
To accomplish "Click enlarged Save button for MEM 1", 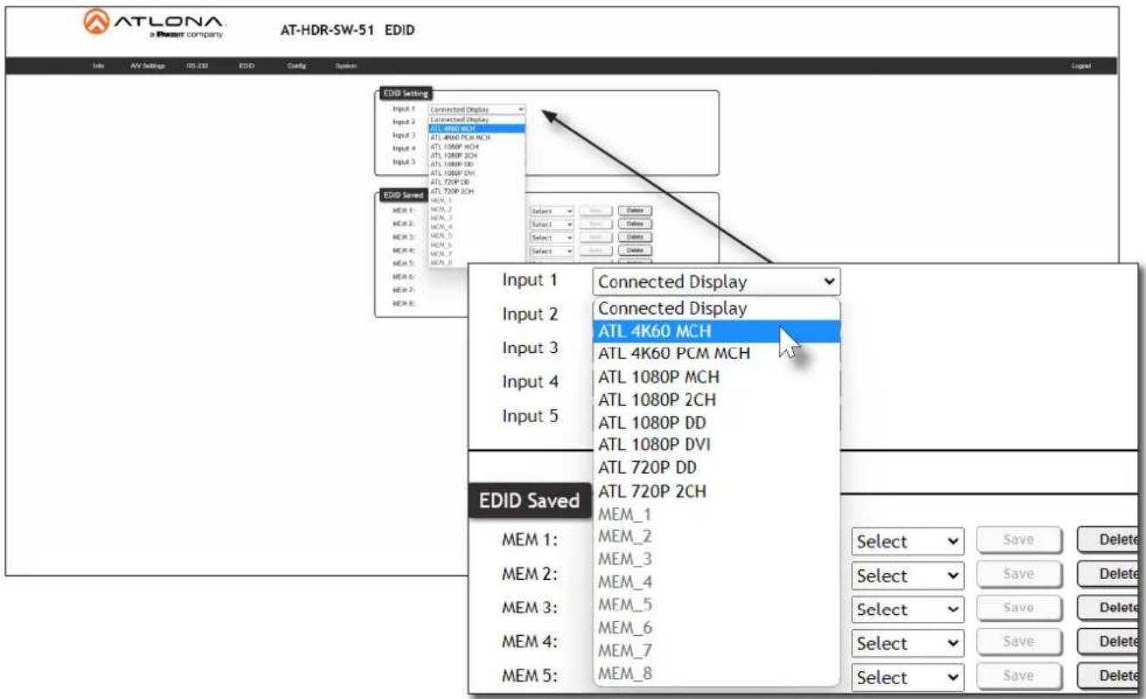I will click(1019, 542).
